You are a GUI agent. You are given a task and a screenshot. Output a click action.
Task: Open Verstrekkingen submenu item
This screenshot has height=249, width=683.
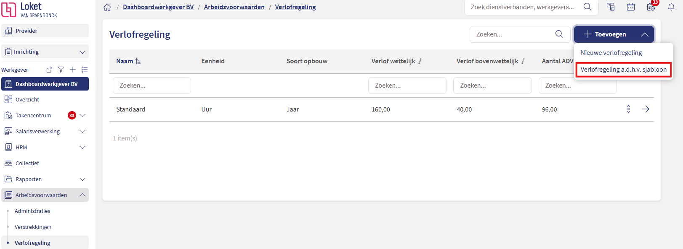33,227
